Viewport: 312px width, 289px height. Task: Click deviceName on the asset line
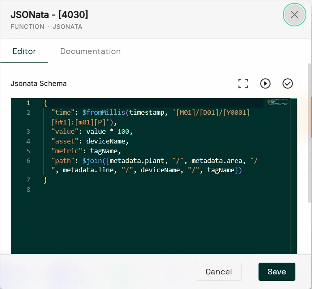coord(106,141)
